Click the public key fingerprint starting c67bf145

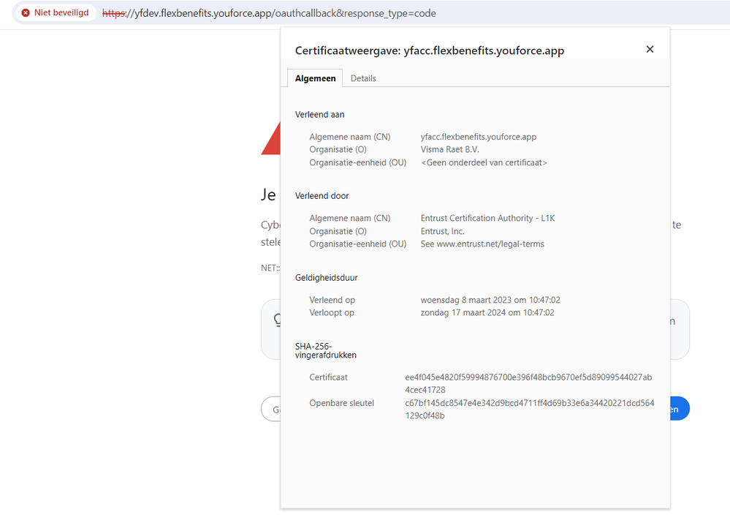pos(530,409)
